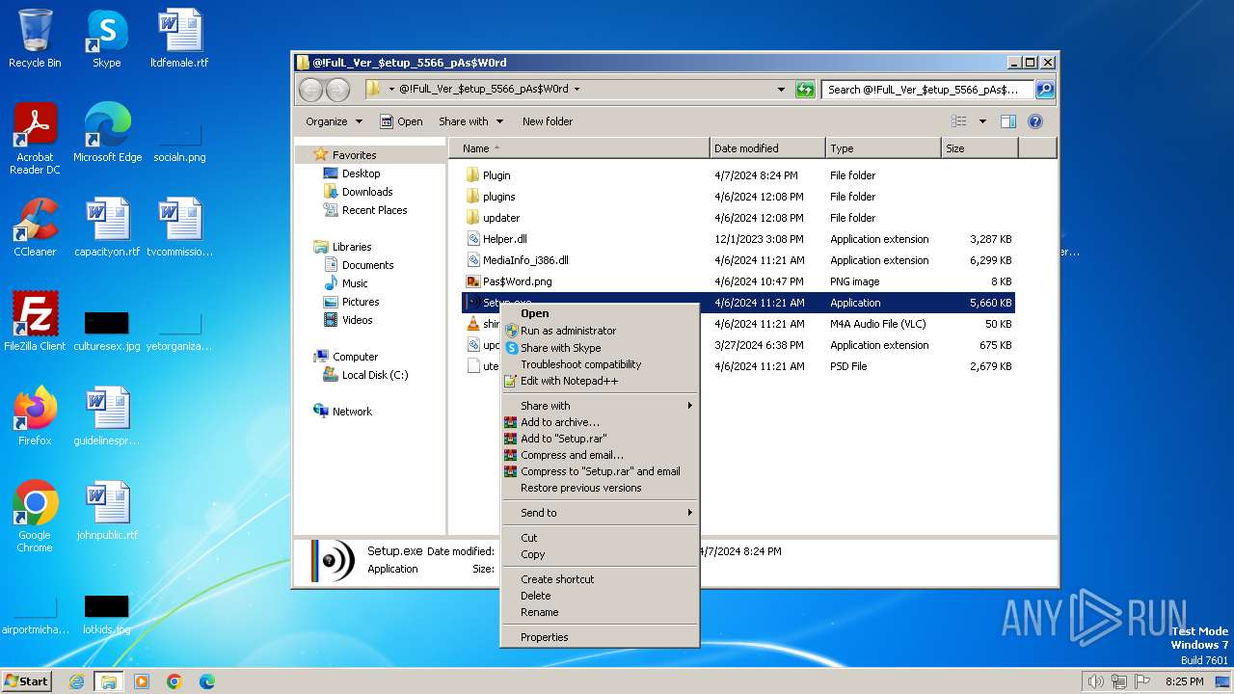Sort by Size column header
1234x694 pixels.
979,148
